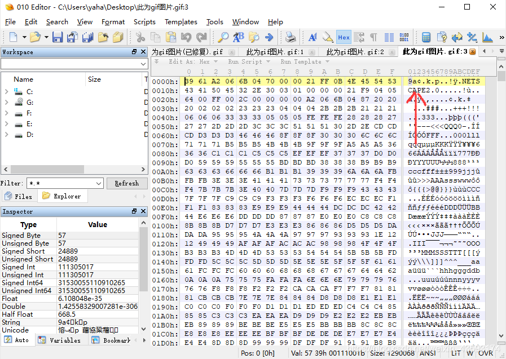Open Replace (AB) tool icon
This screenshot has width=506, height=359.
click(x=239, y=37)
